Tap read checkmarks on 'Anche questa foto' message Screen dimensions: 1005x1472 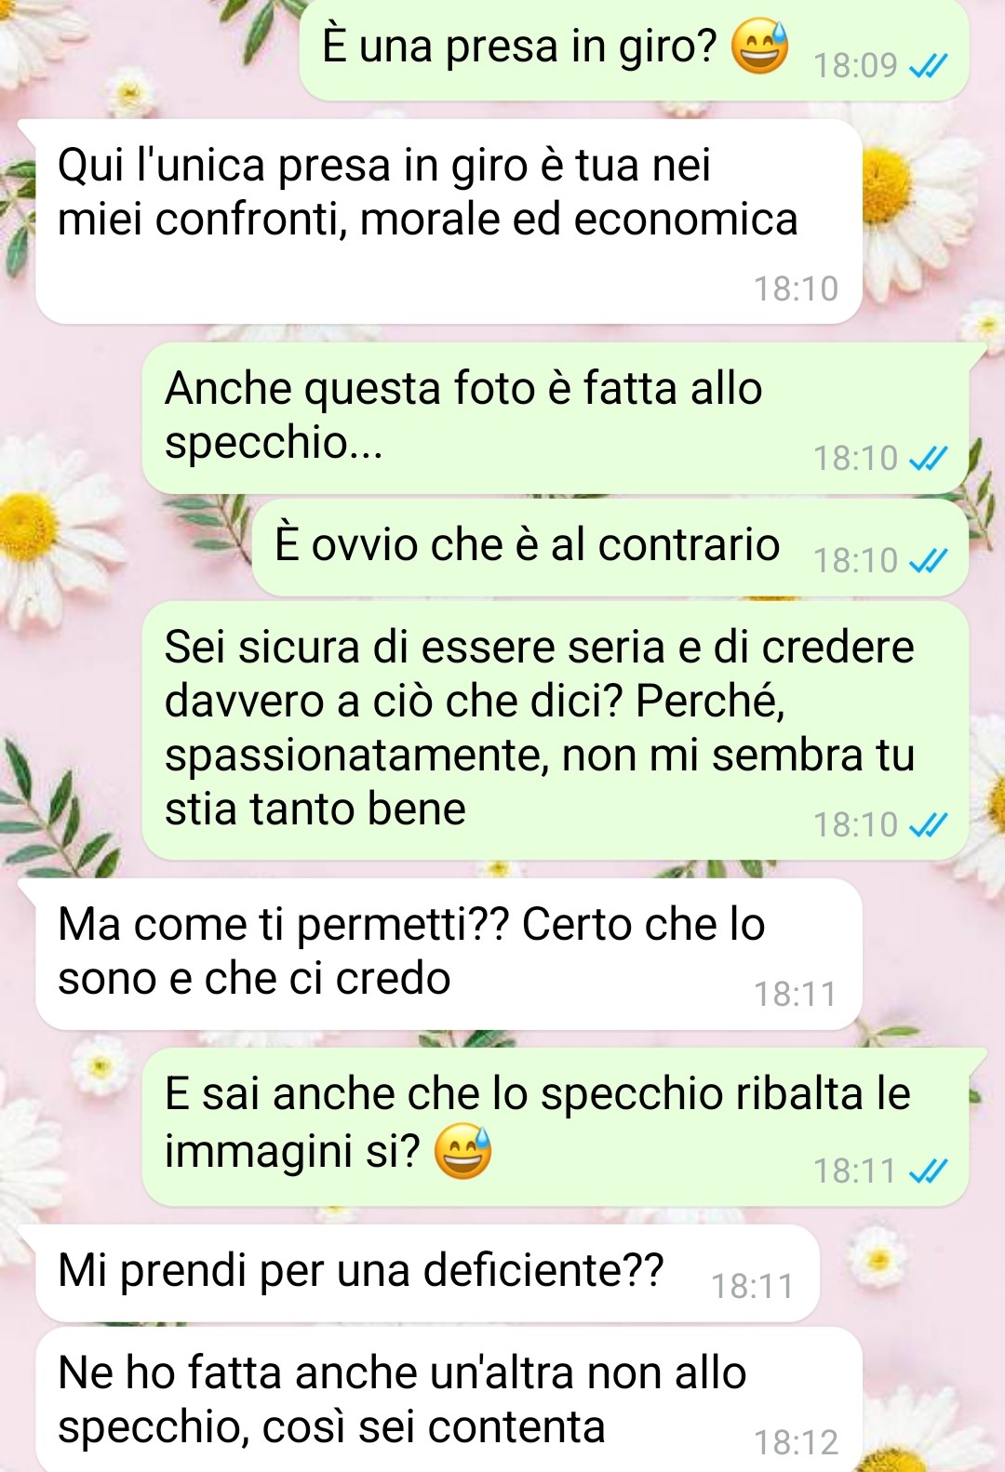(928, 459)
